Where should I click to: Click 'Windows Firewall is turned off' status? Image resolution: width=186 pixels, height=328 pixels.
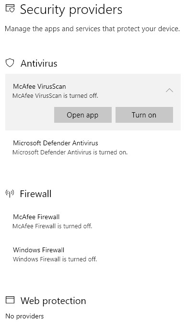tap(55, 259)
